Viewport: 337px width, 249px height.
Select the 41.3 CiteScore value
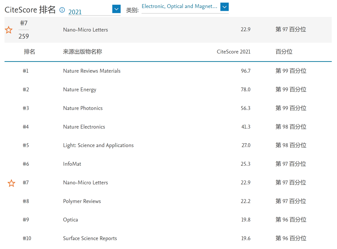pyautogui.click(x=246, y=127)
